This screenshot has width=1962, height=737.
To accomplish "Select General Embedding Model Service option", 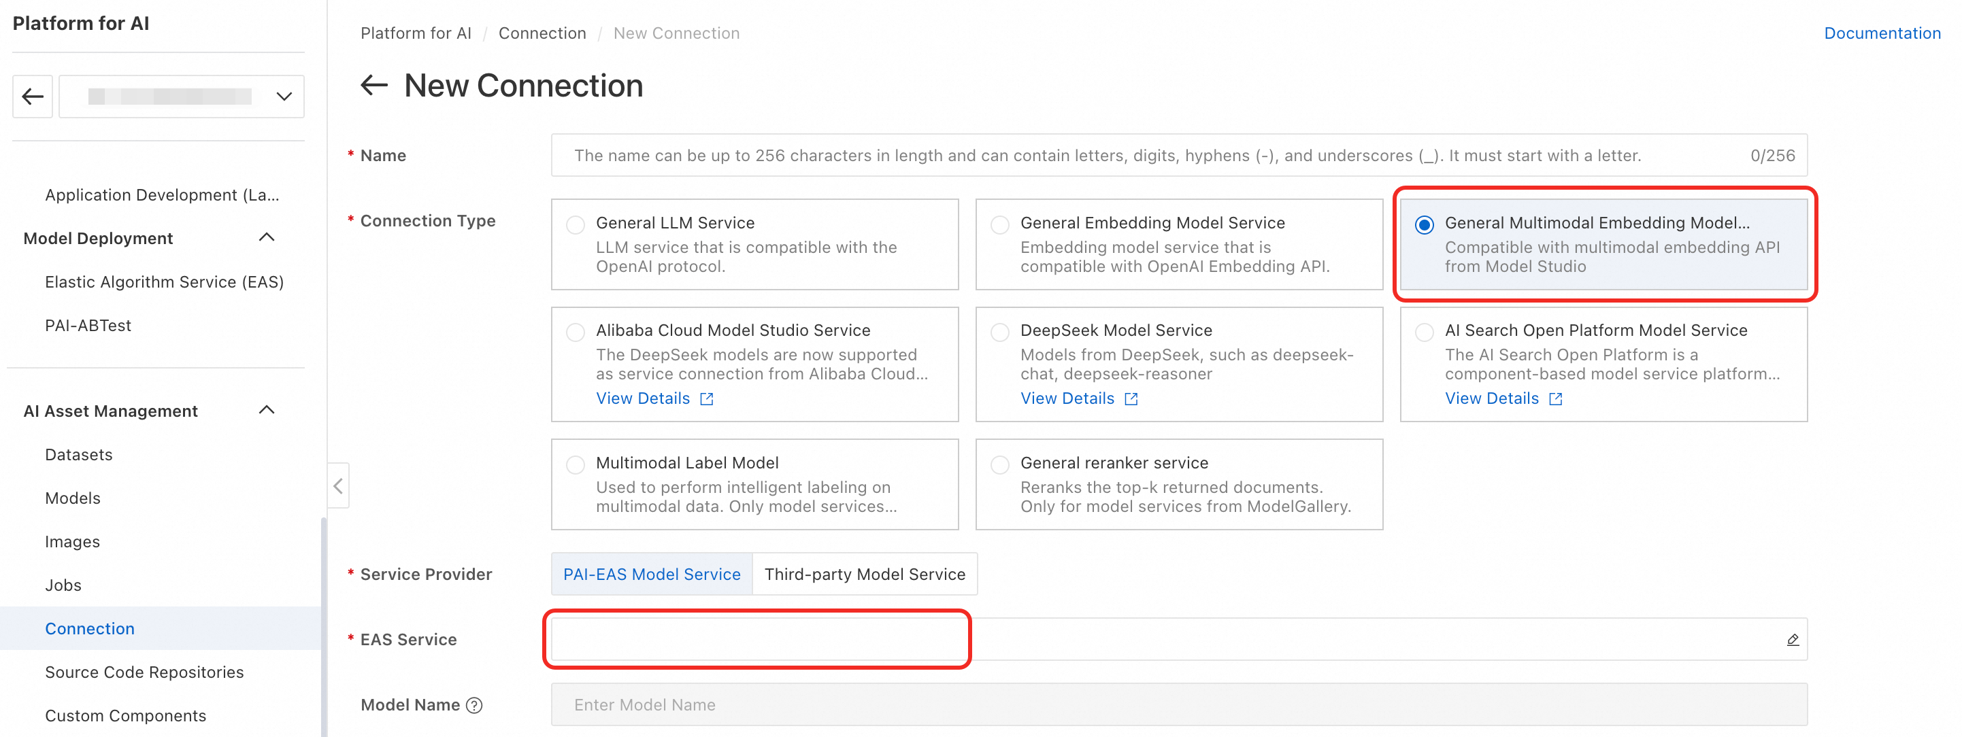I will click(1000, 224).
